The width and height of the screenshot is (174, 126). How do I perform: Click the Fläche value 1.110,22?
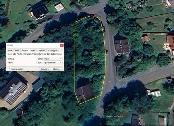(40, 63)
